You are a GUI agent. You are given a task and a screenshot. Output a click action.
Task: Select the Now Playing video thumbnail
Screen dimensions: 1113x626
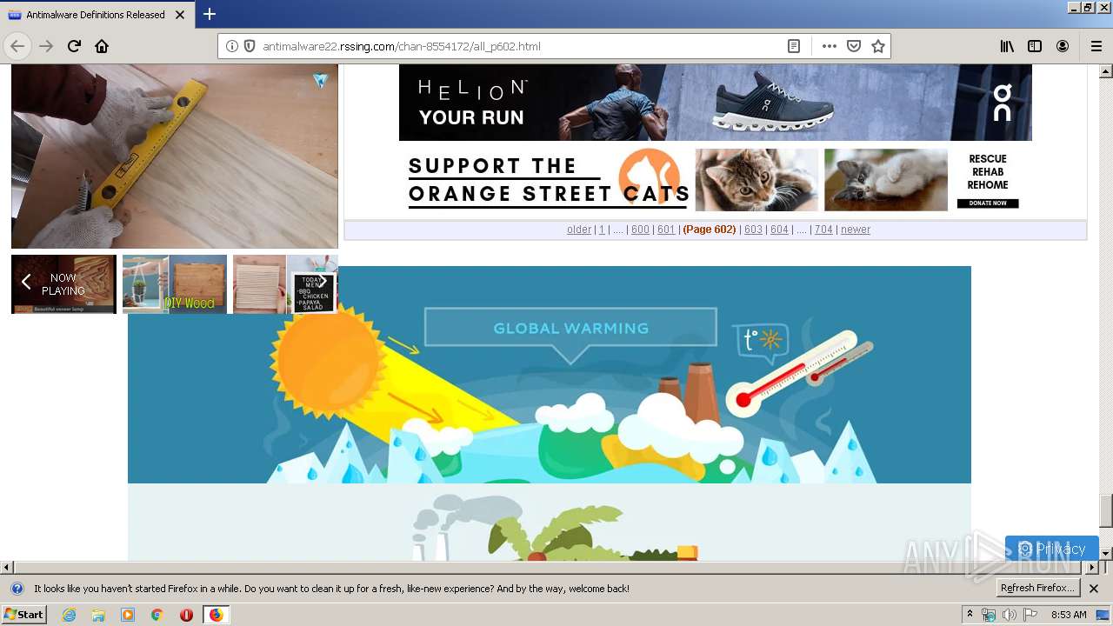tap(63, 284)
